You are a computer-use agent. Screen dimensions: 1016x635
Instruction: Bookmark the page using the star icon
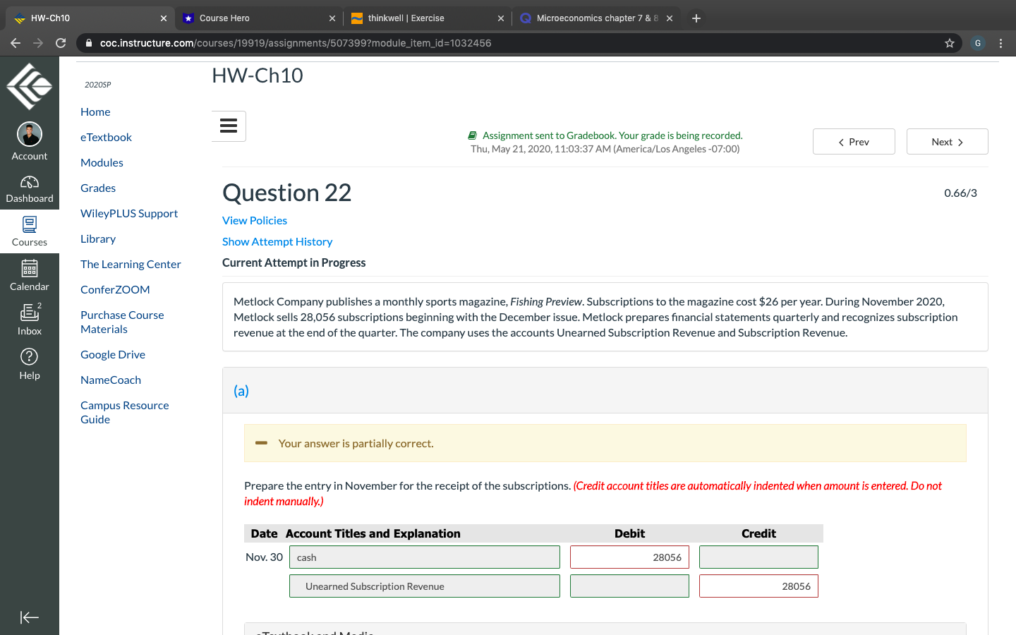tap(949, 43)
